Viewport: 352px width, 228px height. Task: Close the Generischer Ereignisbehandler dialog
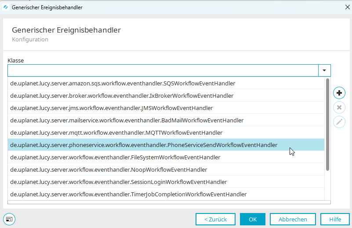[x=347, y=7]
